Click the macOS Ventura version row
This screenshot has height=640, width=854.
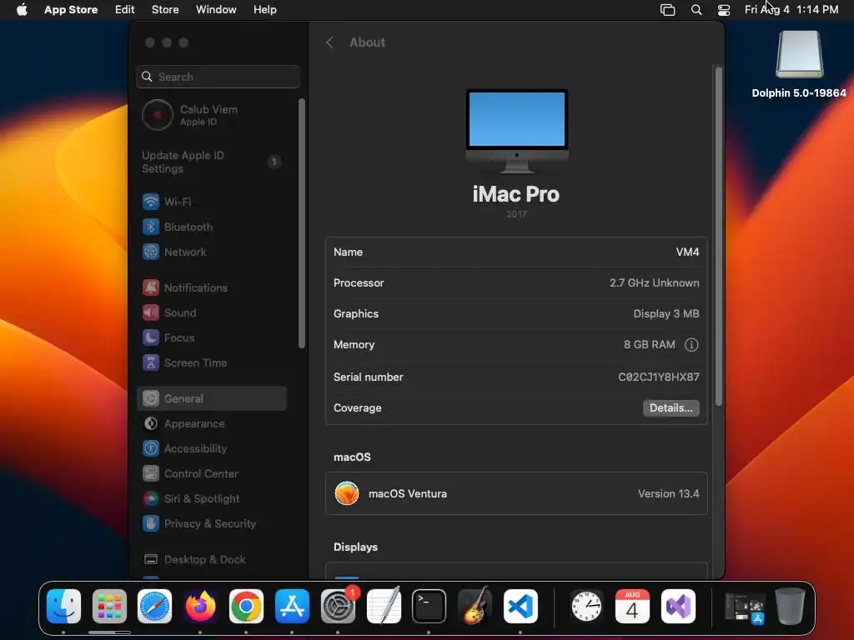click(516, 493)
